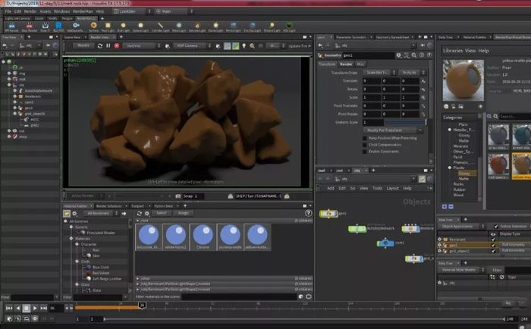Click the Render button in Render View
This screenshot has height=329, width=531.
83,45
